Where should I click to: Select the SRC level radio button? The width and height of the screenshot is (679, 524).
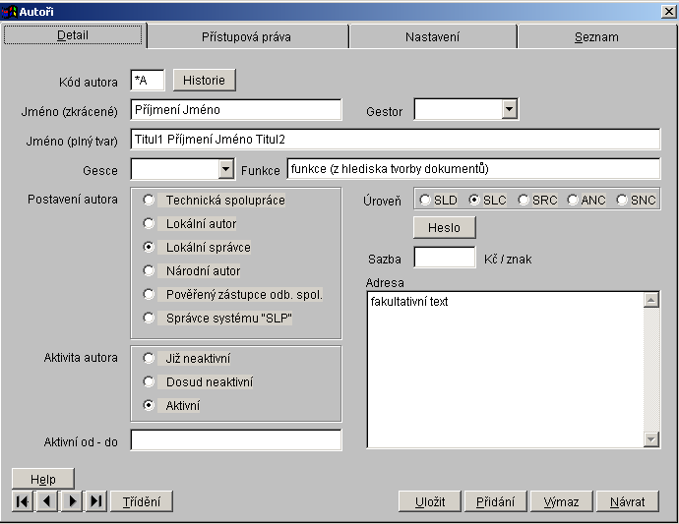pos(524,200)
